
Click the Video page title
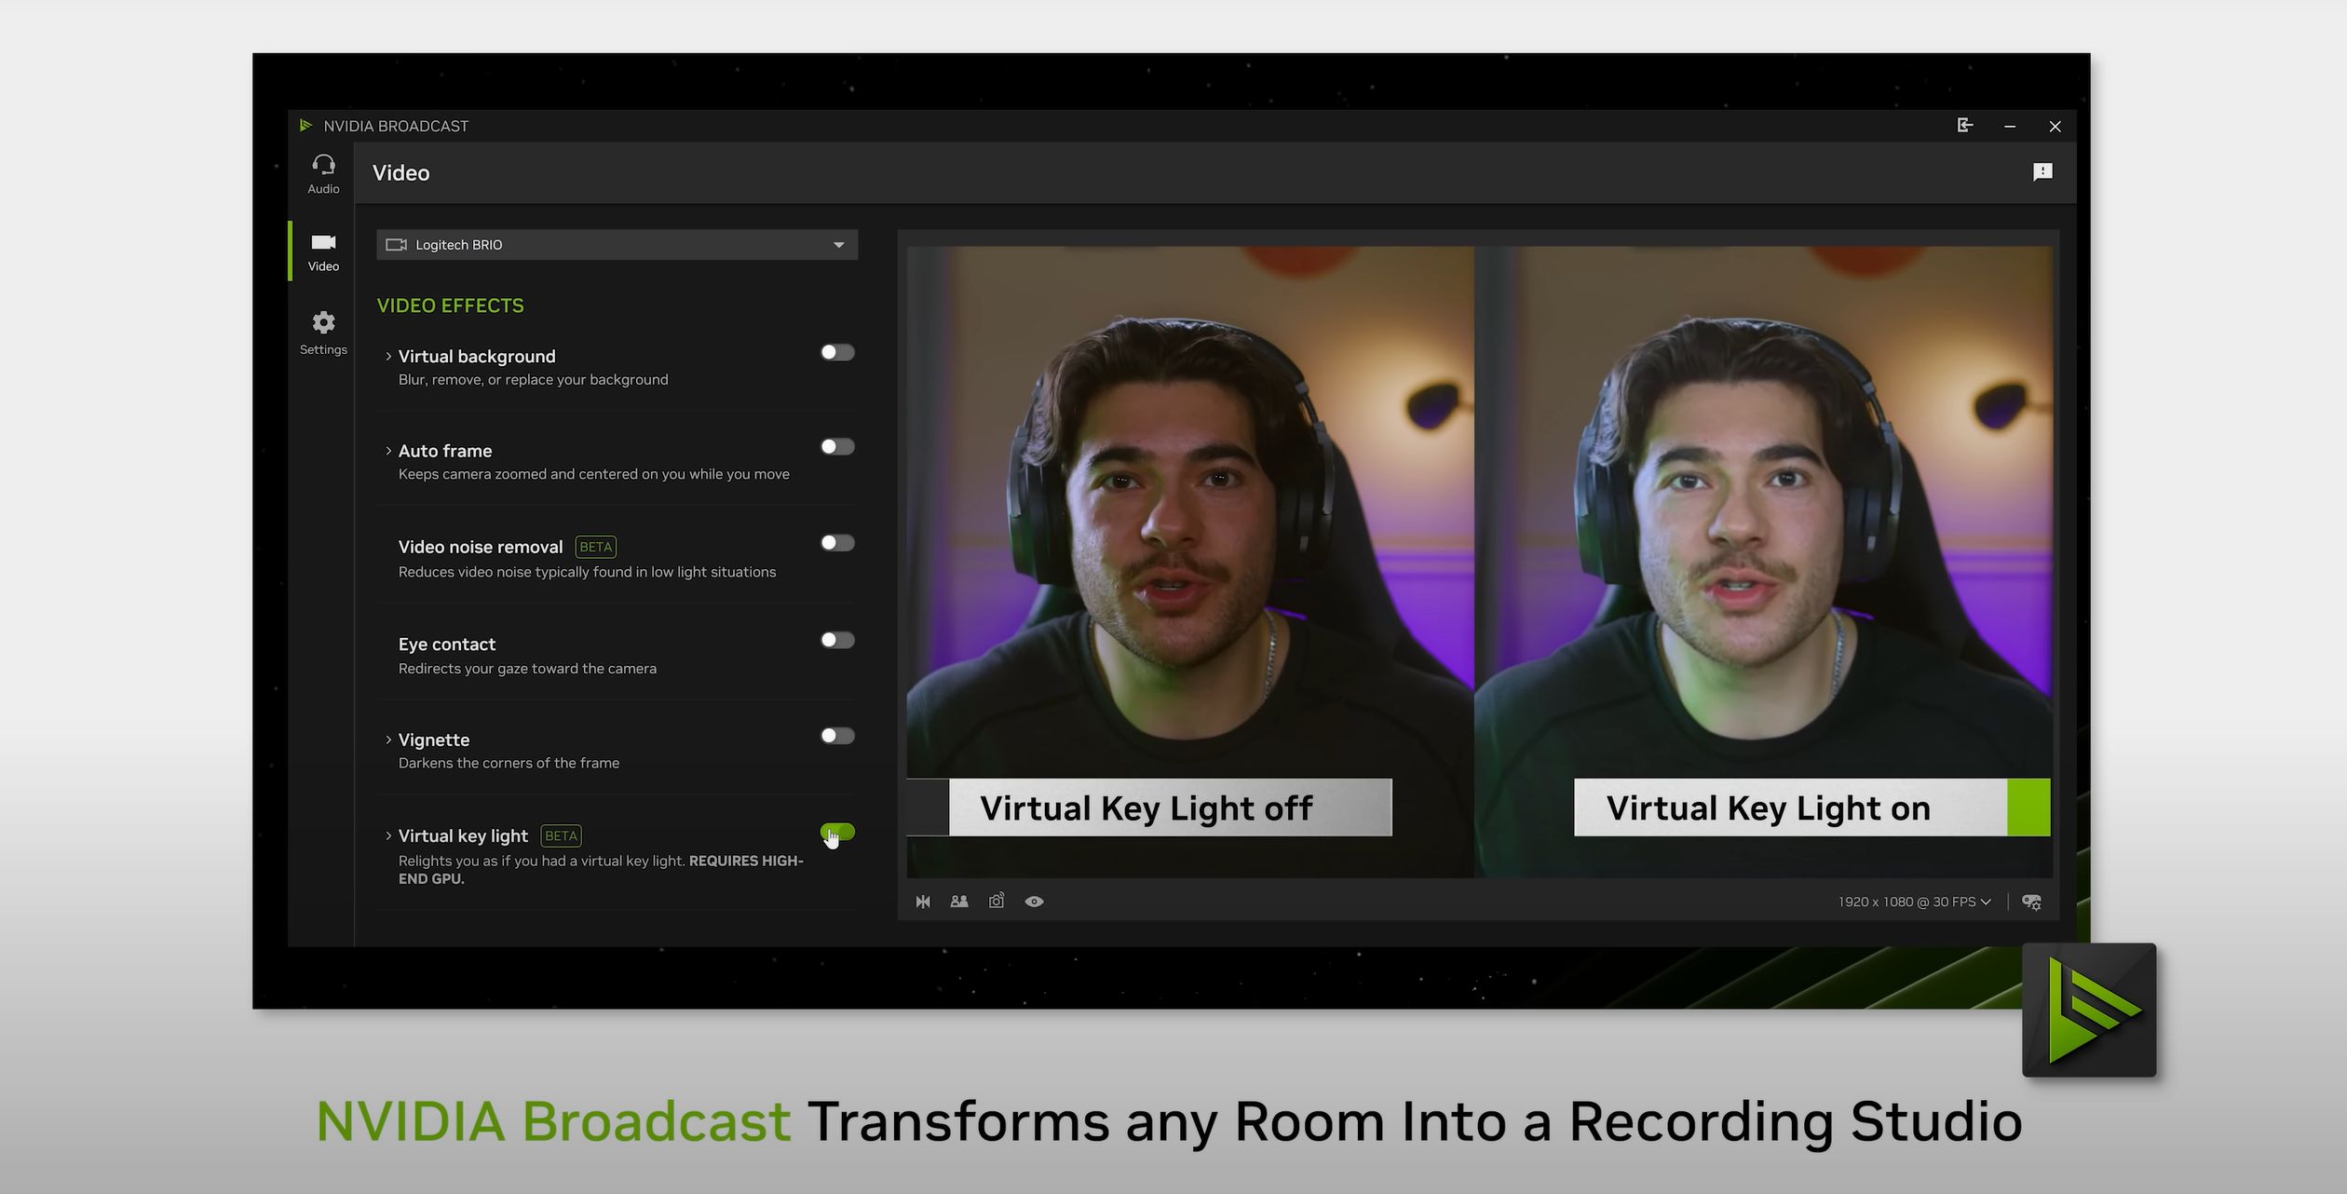(x=400, y=173)
